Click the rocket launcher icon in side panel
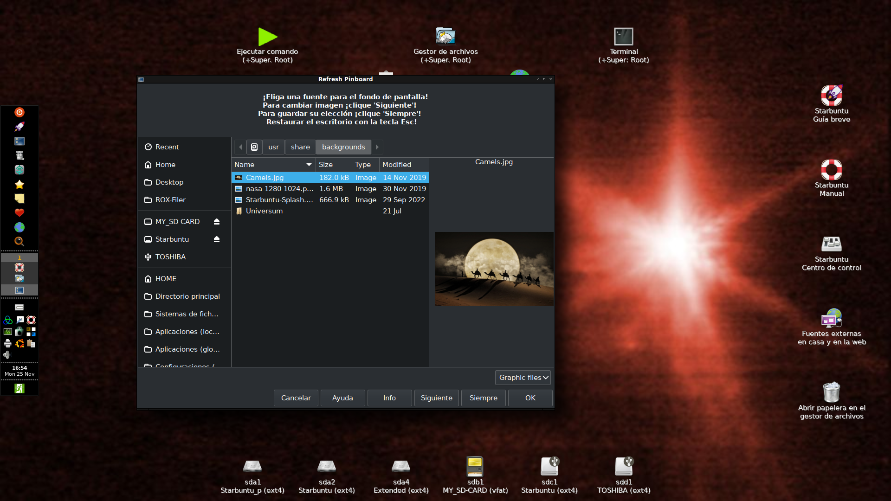The height and width of the screenshot is (501, 891). 19,127
